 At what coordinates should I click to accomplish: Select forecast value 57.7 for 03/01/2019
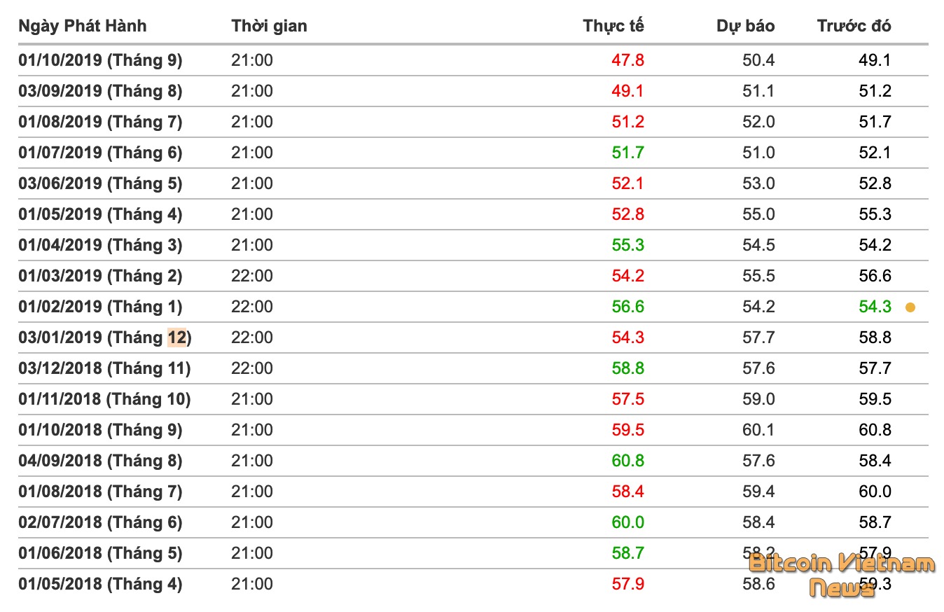tap(758, 338)
